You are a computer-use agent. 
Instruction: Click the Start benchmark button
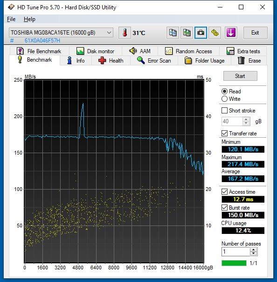(x=240, y=76)
